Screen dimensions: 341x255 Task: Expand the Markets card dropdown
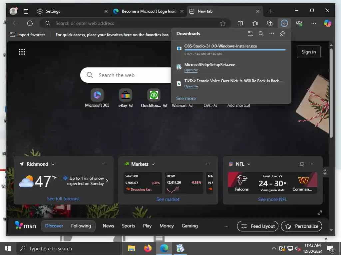153,164
